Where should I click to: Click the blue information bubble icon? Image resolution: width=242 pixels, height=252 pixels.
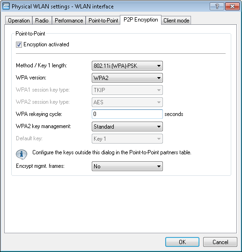point(22,154)
